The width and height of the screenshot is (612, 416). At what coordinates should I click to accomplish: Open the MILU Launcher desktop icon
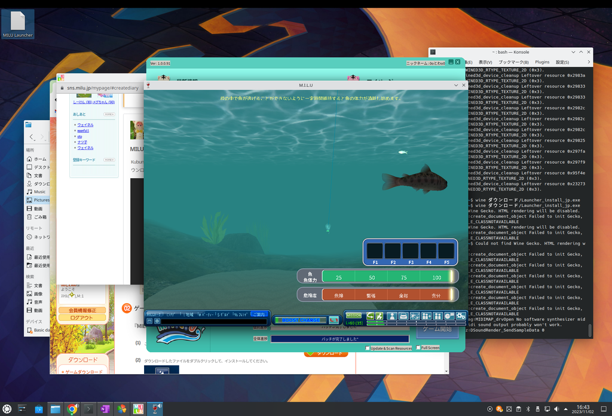[x=17, y=24]
